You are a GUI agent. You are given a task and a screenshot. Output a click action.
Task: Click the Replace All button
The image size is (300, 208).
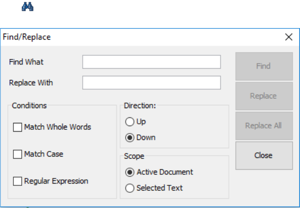tap(264, 126)
